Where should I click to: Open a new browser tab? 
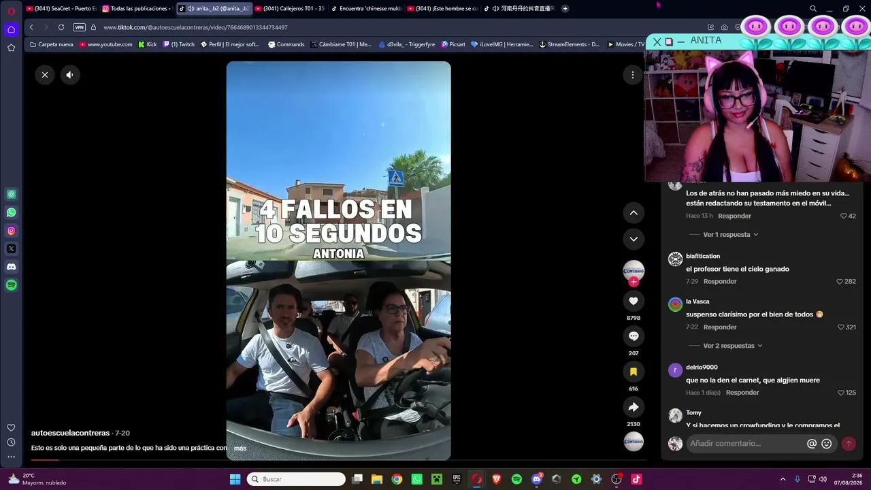565,9
